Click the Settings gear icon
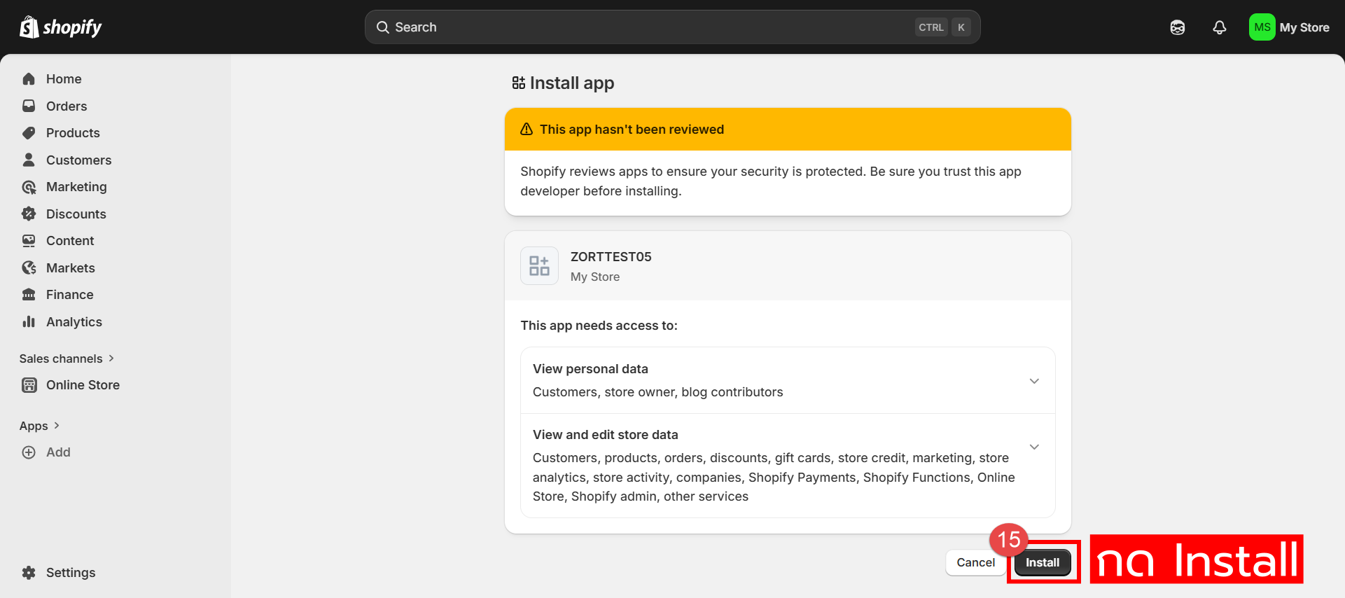Image resolution: width=1345 pixels, height=598 pixels. tap(29, 572)
